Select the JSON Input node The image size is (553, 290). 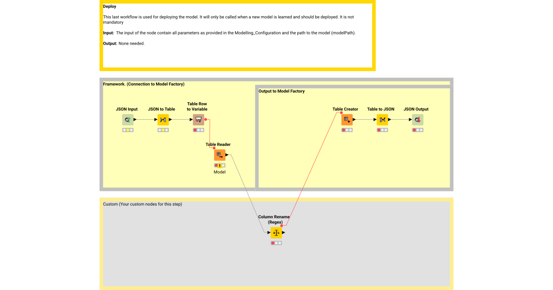pyautogui.click(x=128, y=119)
